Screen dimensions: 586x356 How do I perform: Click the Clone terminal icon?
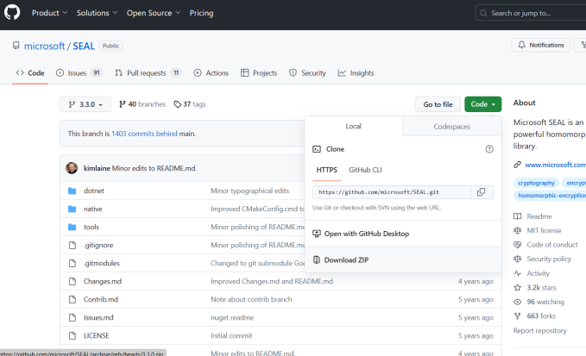(x=317, y=149)
